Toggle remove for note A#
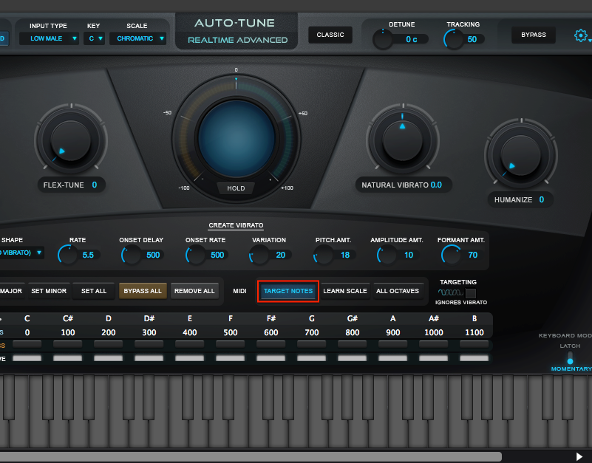Screen dimensions: 592x463 pyautogui.click(x=433, y=358)
